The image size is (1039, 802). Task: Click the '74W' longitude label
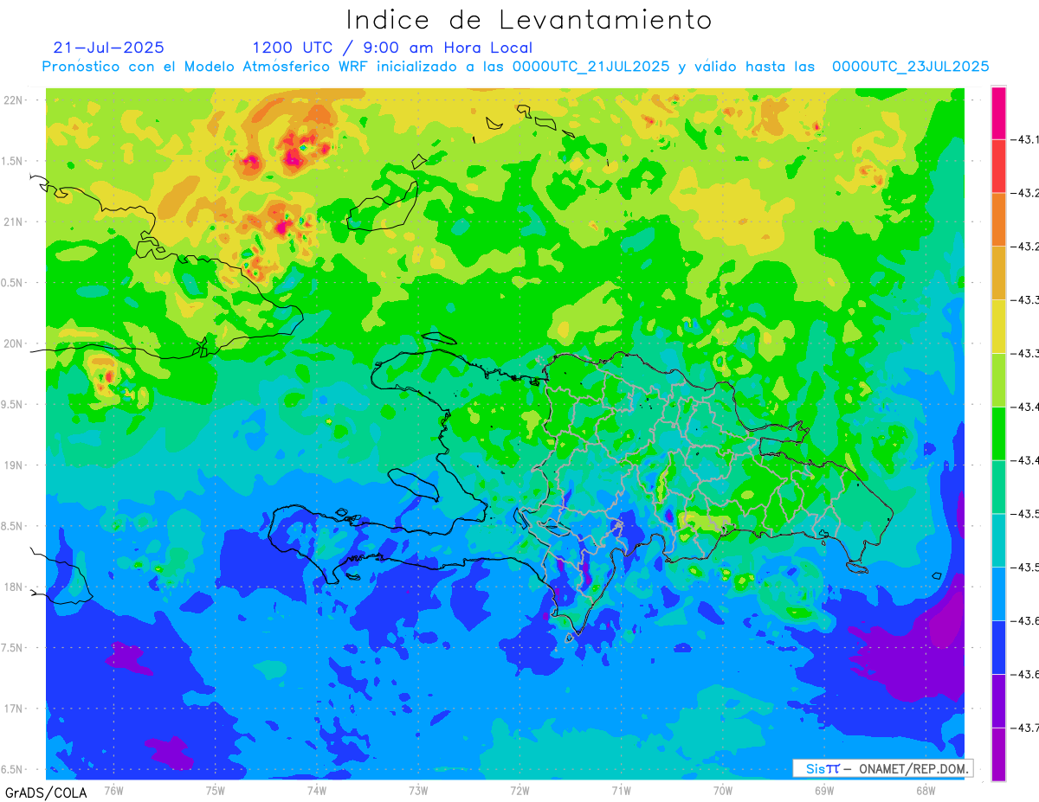point(317,791)
